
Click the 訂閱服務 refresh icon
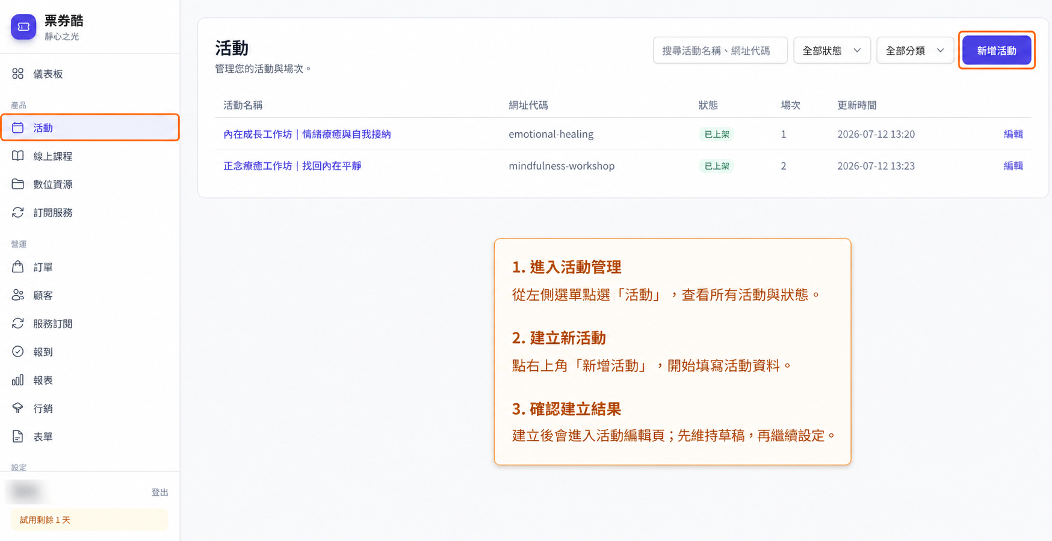click(18, 212)
